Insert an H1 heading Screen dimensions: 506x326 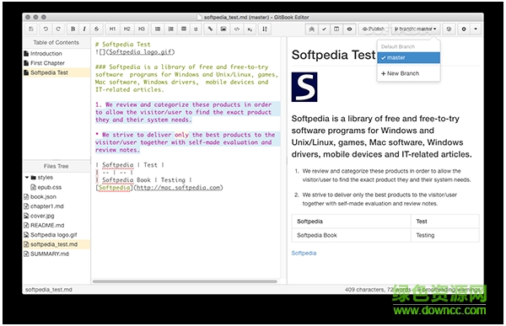click(x=112, y=29)
